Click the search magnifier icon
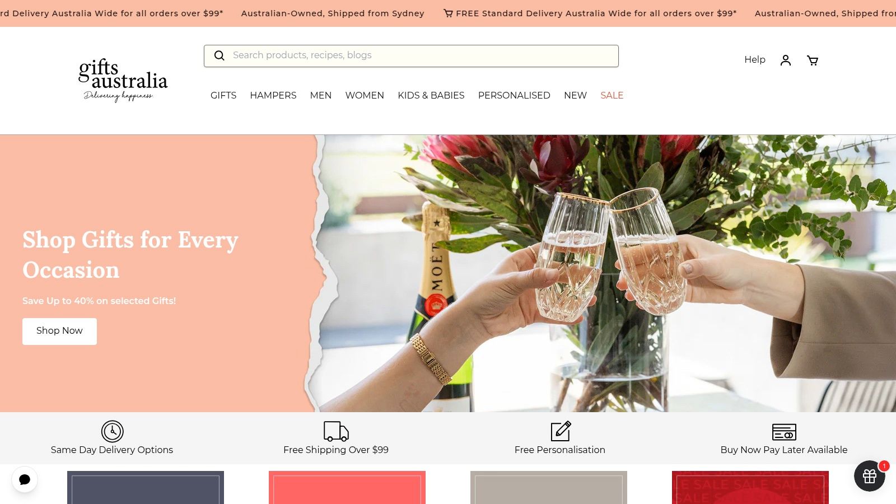Viewport: 896px width, 504px height. tap(220, 55)
